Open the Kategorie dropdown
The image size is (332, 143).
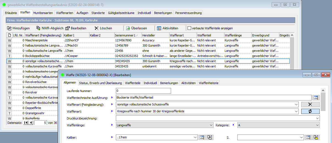point(317,125)
